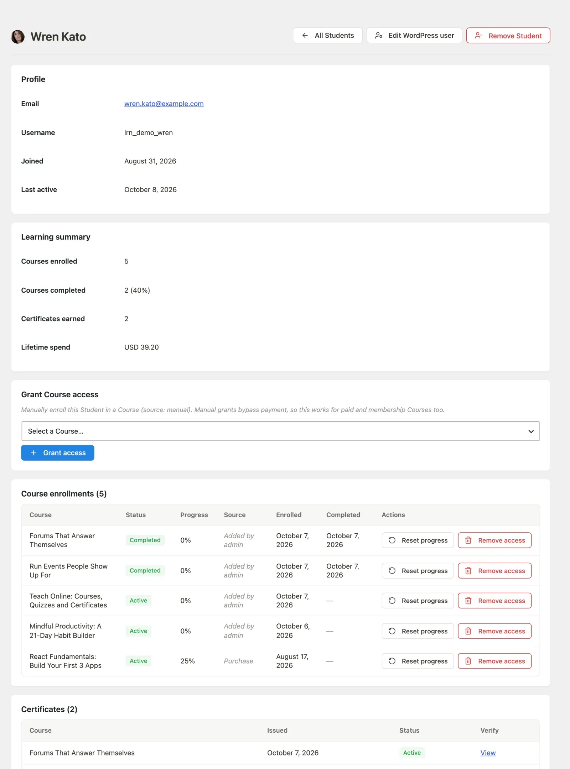Click the Joined date August 31, 2026
The width and height of the screenshot is (570, 769).
tap(150, 161)
